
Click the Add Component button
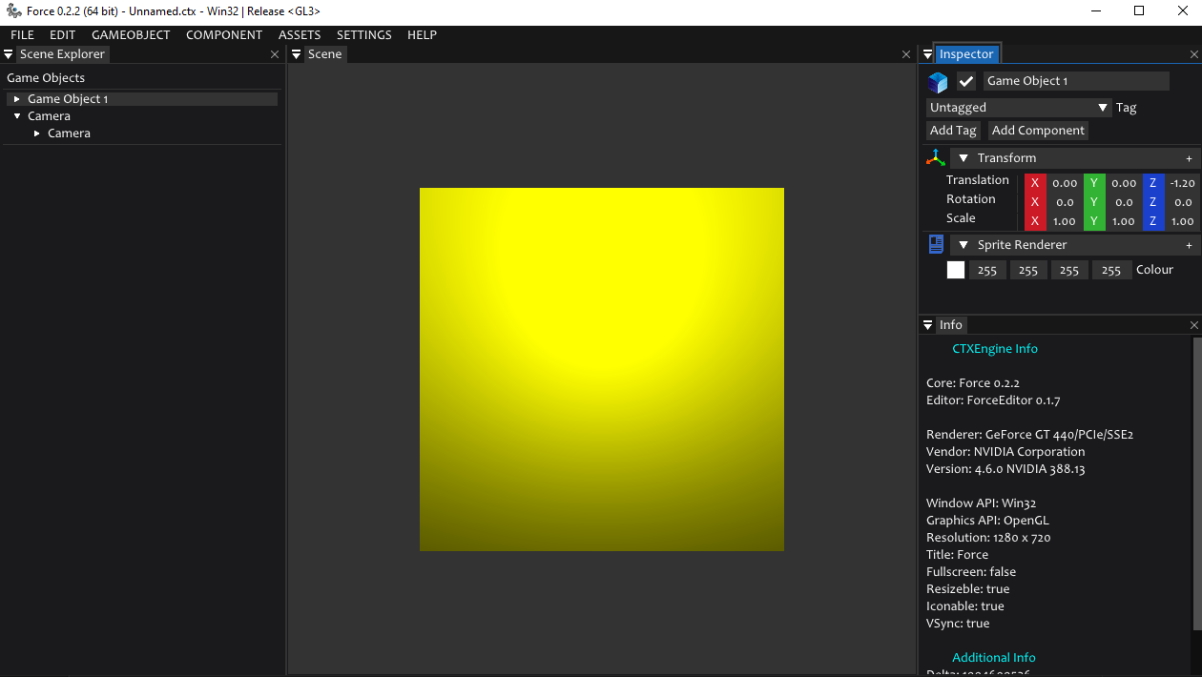(1038, 131)
